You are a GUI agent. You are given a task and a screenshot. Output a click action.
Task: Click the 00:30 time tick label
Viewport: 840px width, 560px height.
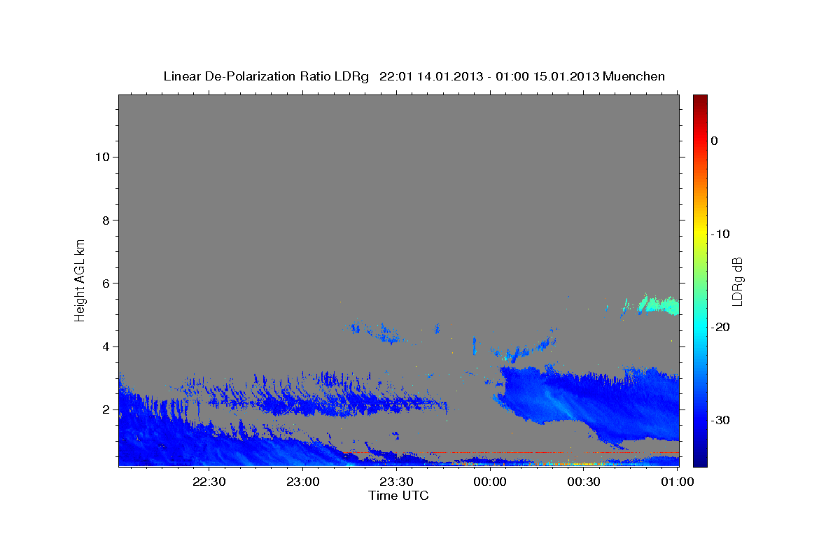(x=584, y=482)
